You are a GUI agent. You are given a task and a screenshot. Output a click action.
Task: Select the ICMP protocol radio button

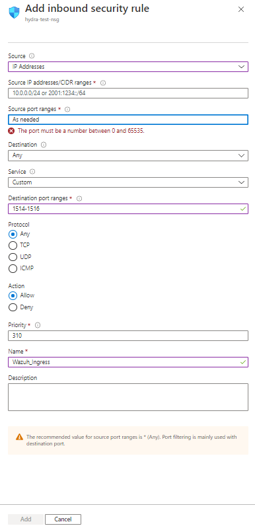coord(13,268)
